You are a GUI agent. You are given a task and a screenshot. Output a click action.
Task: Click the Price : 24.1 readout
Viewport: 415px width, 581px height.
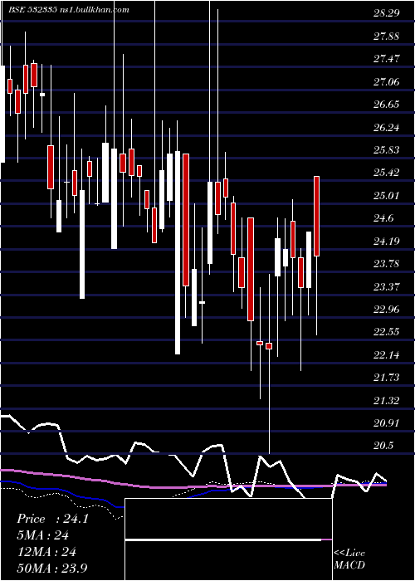pyautogui.click(x=52, y=519)
